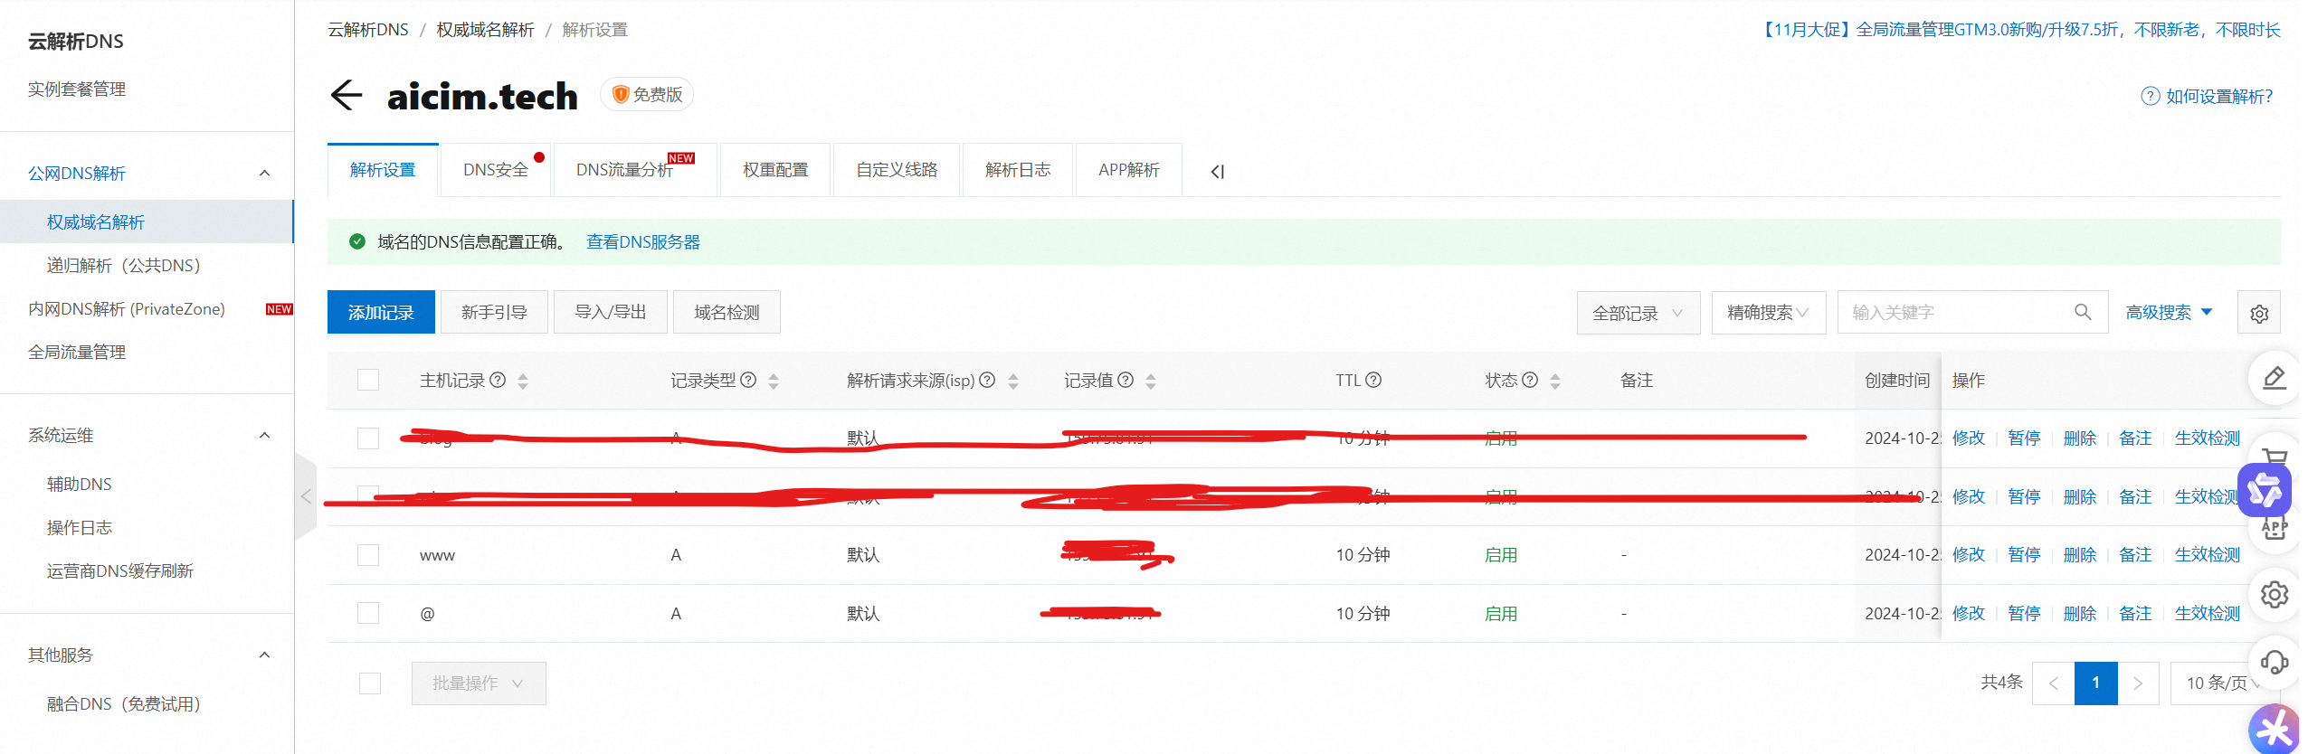The height and width of the screenshot is (754, 2308).
Task: Open the purple AI assistant icon
Action: (x=2264, y=490)
